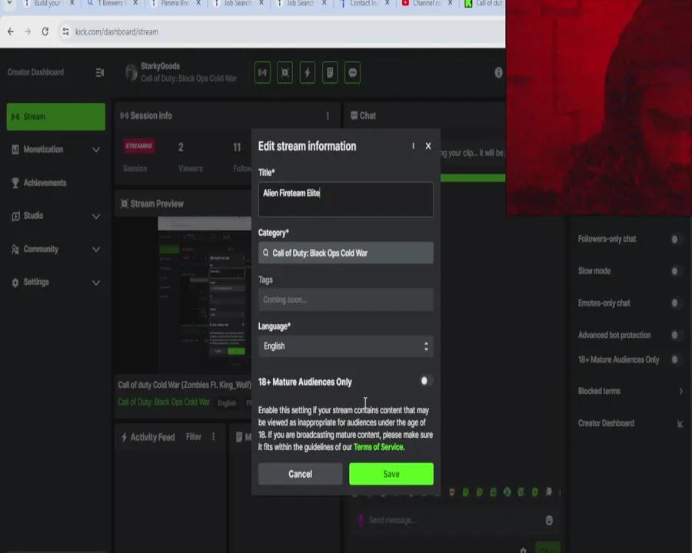Toggle 18+ Mature Audiences in edit dialog

coord(425,381)
